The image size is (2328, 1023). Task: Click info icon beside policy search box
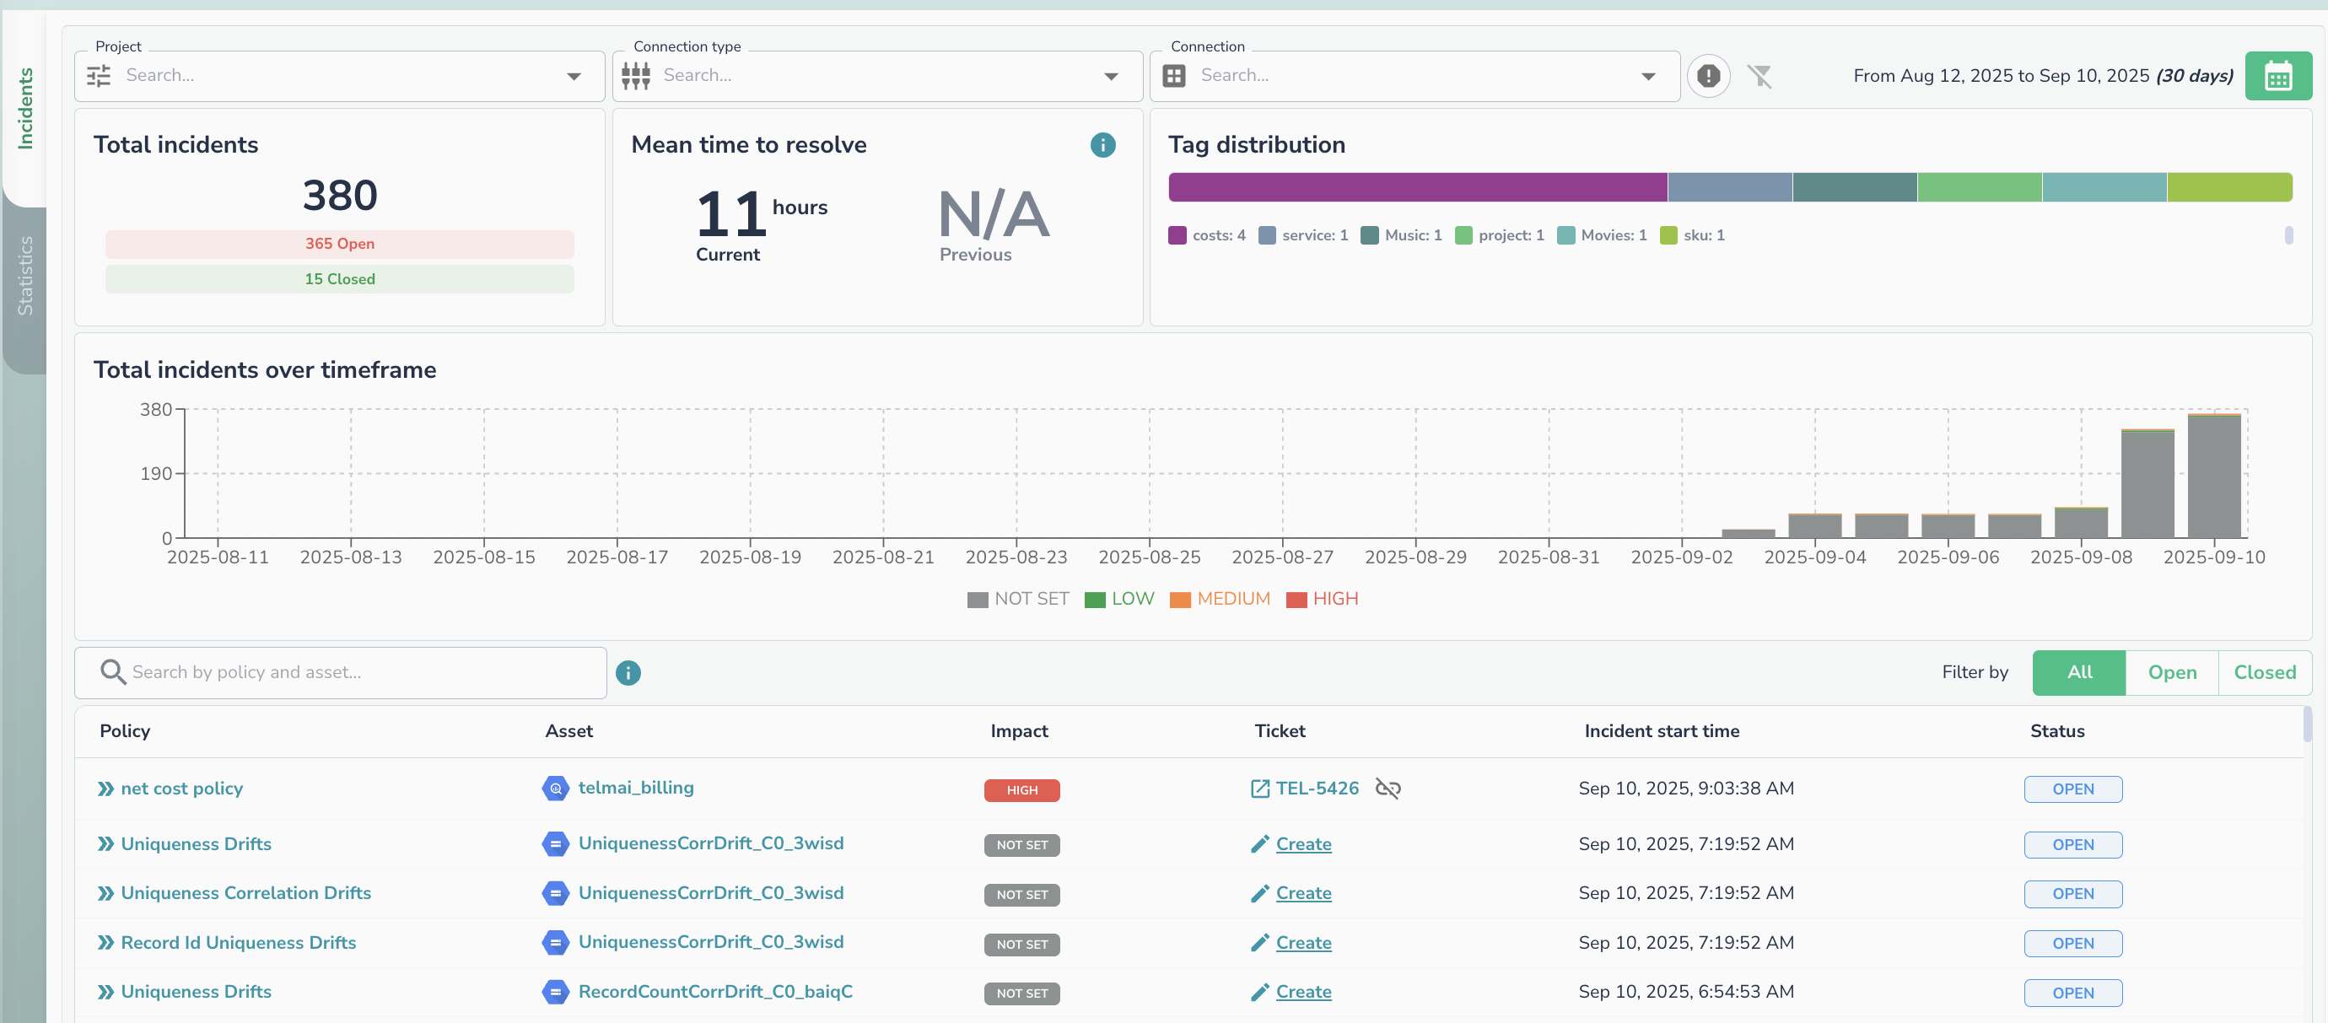(x=628, y=672)
